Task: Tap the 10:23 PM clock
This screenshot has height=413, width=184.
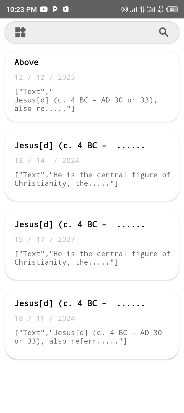Action: (x=21, y=9)
